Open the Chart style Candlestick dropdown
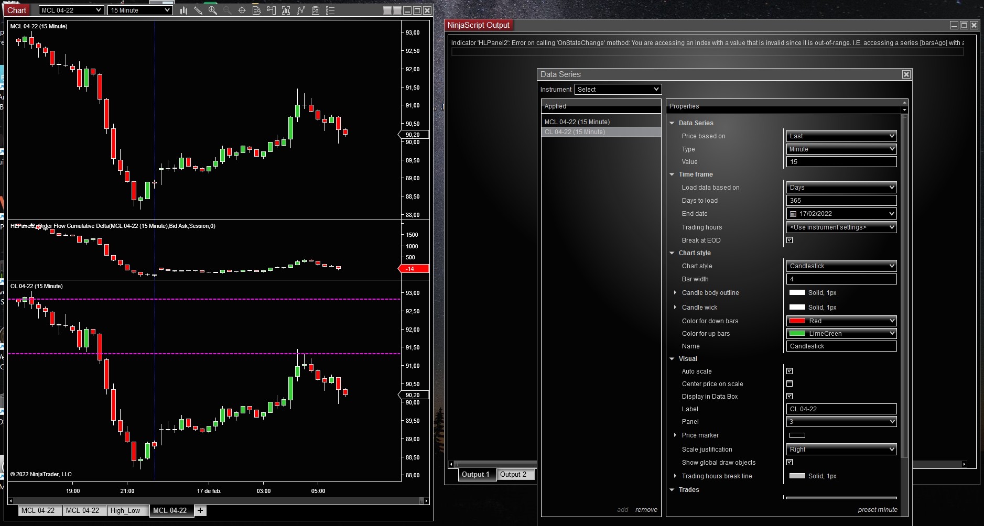The height and width of the screenshot is (526, 984). [841, 266]
